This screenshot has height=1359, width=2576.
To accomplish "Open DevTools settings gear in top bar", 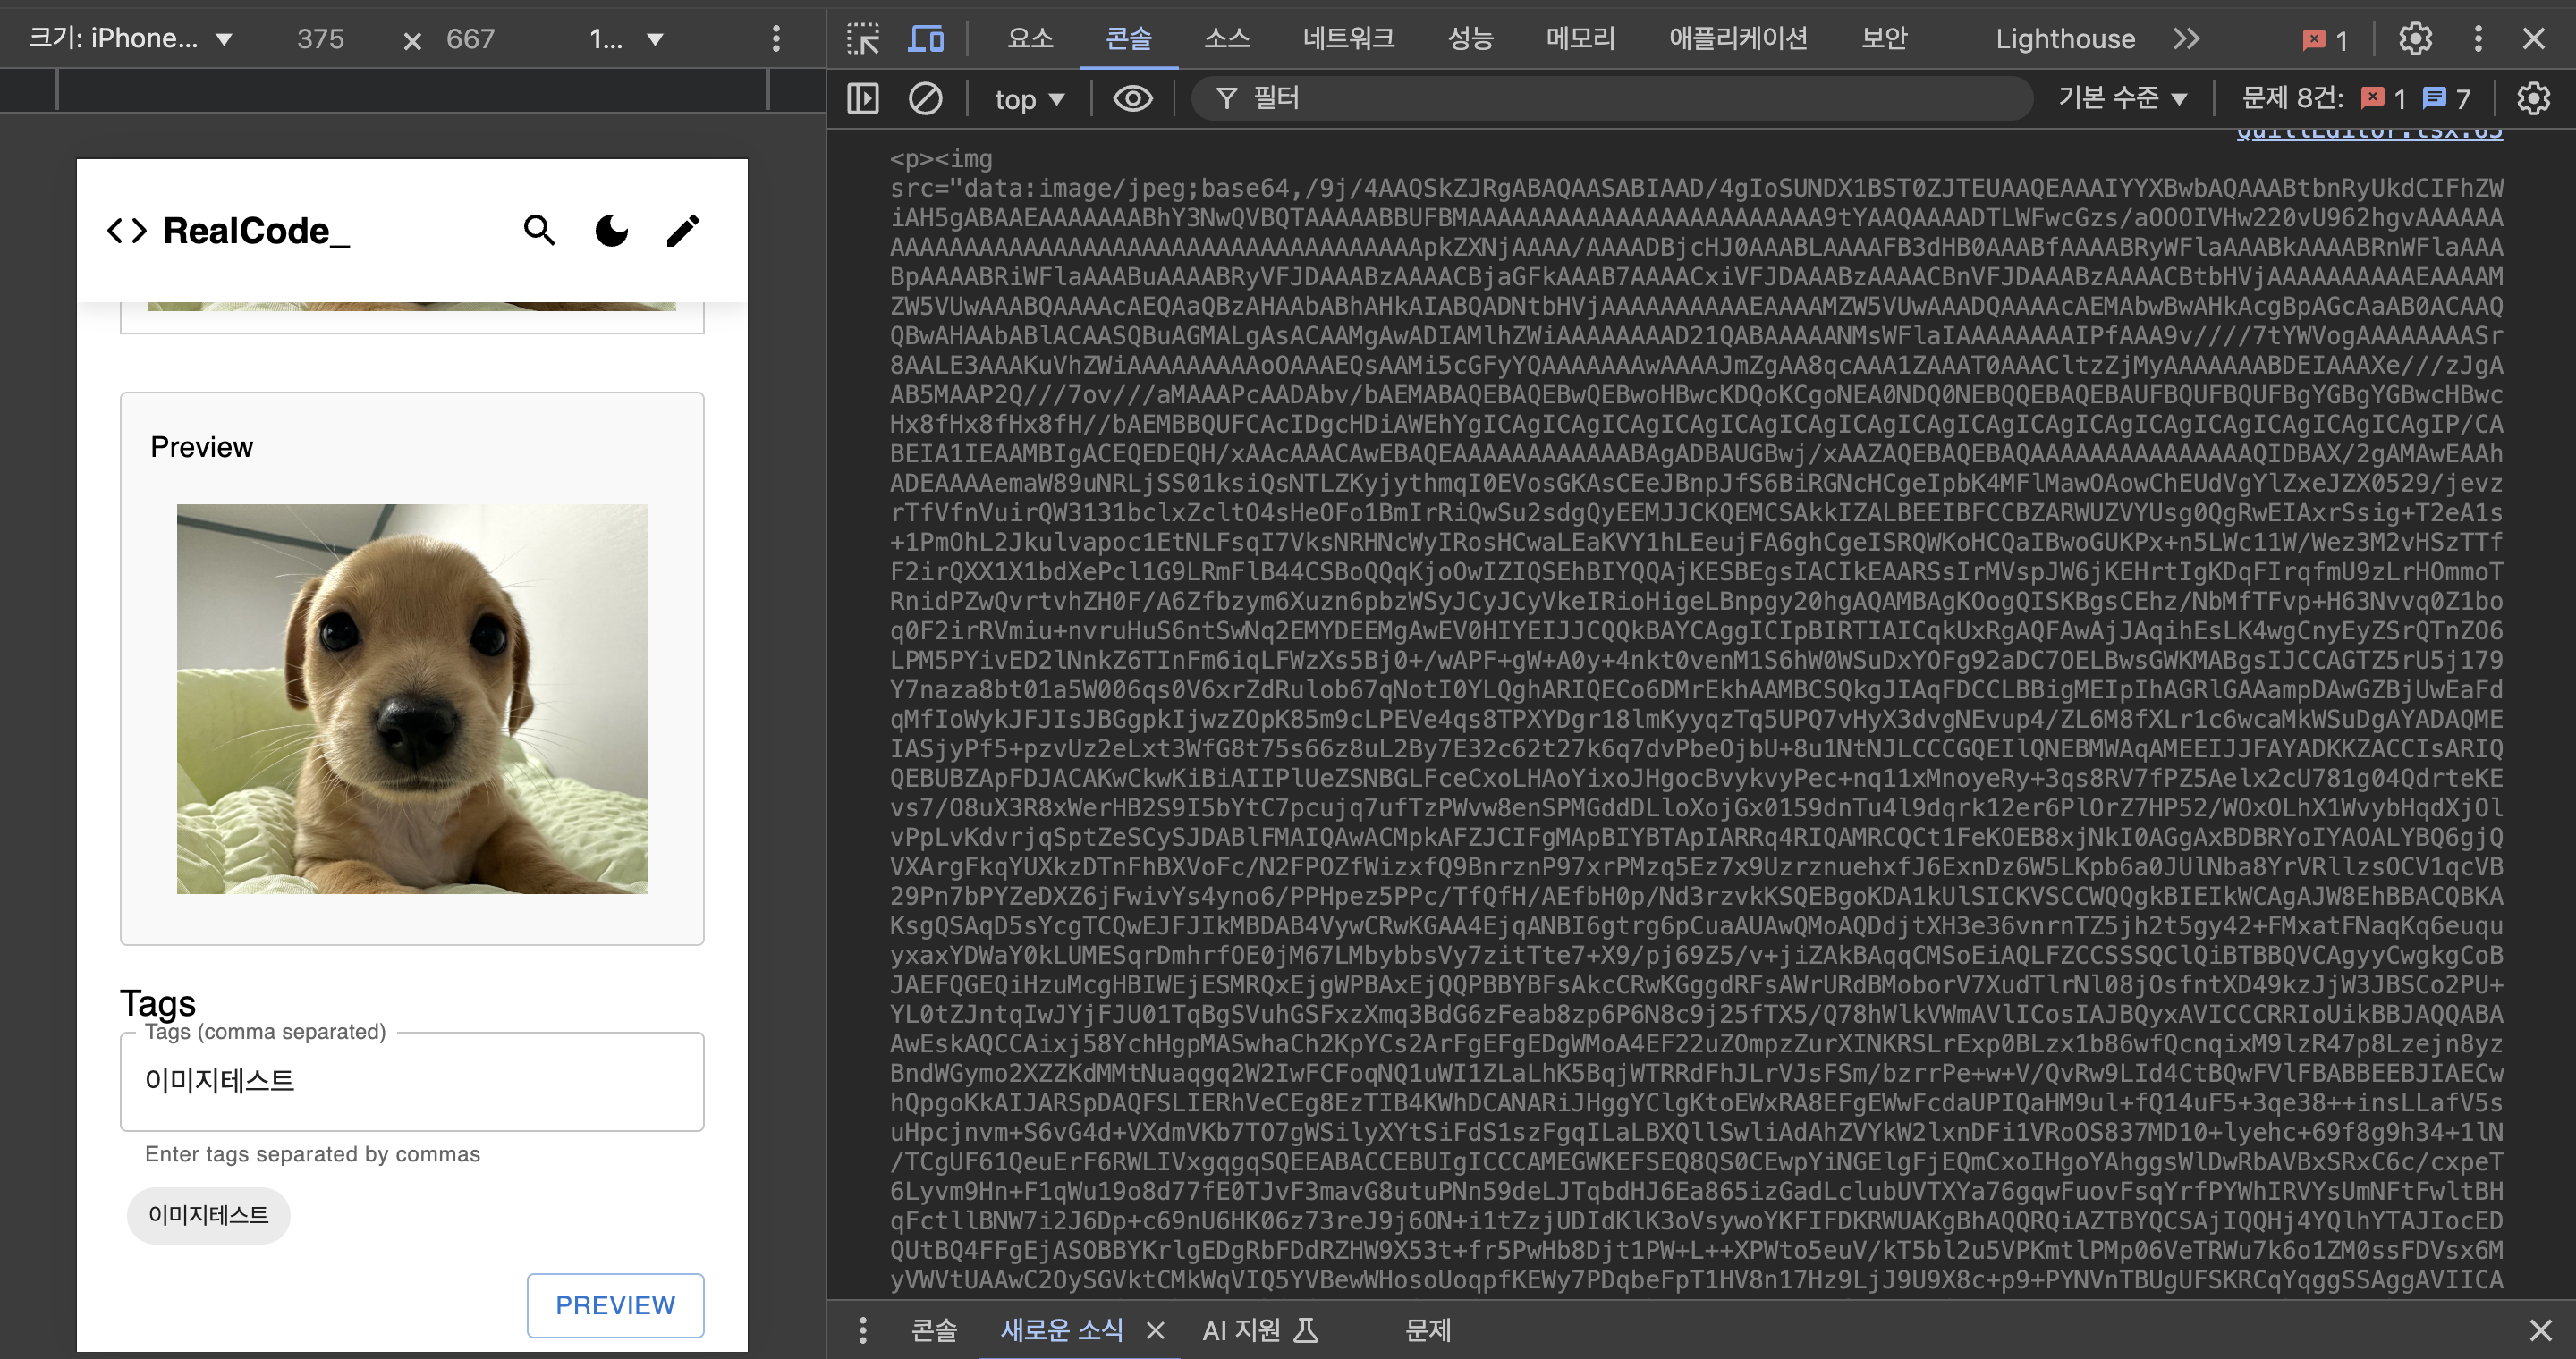I will pos(2415,39).
